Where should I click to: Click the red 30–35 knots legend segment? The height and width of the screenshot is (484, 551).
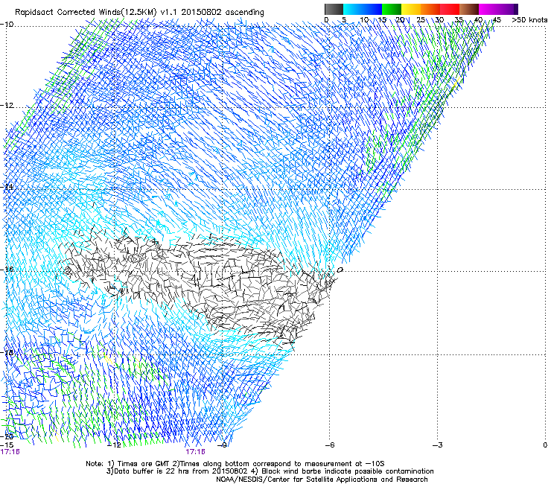pos(450,9)
